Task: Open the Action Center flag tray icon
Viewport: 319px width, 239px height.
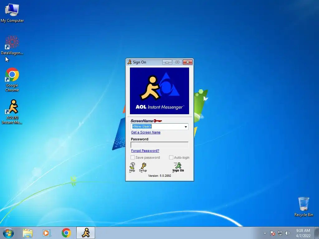Action: (273, 233)
